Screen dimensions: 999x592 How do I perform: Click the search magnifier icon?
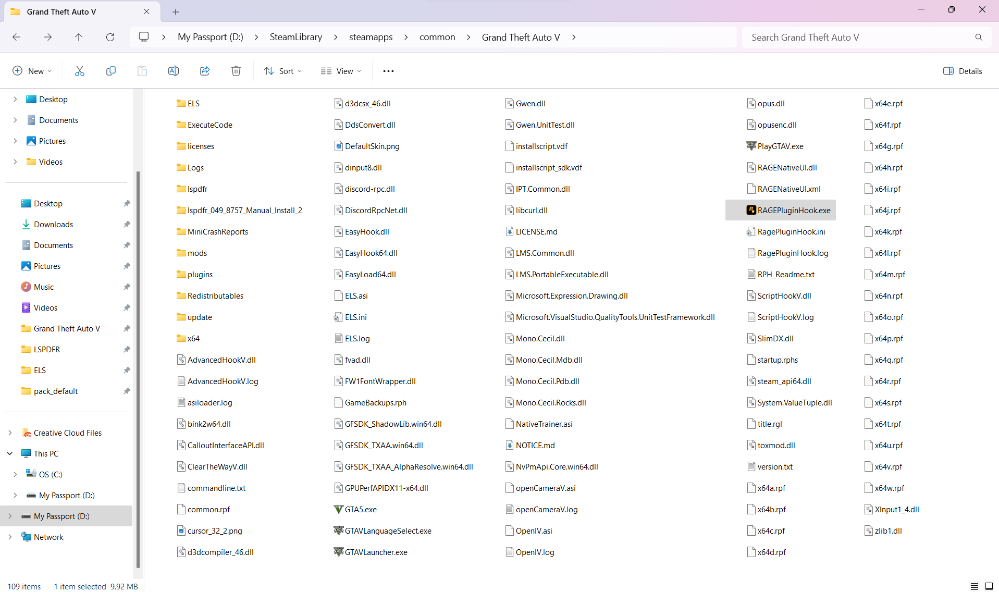coord(979,37)
